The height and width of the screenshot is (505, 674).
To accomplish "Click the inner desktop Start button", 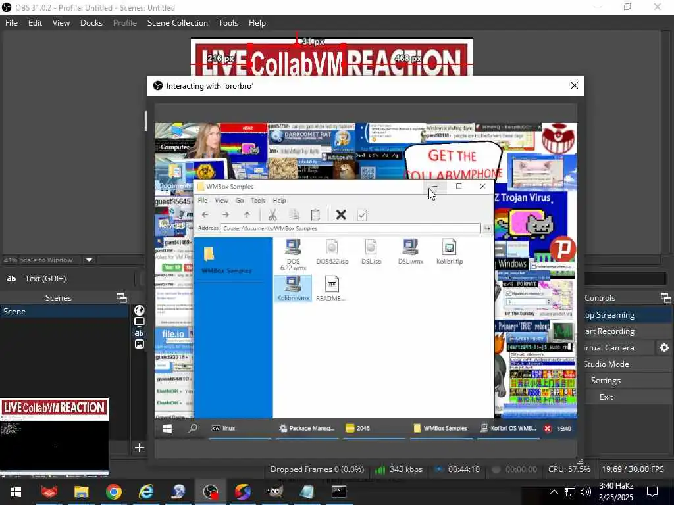I will (x=167, y=429).
